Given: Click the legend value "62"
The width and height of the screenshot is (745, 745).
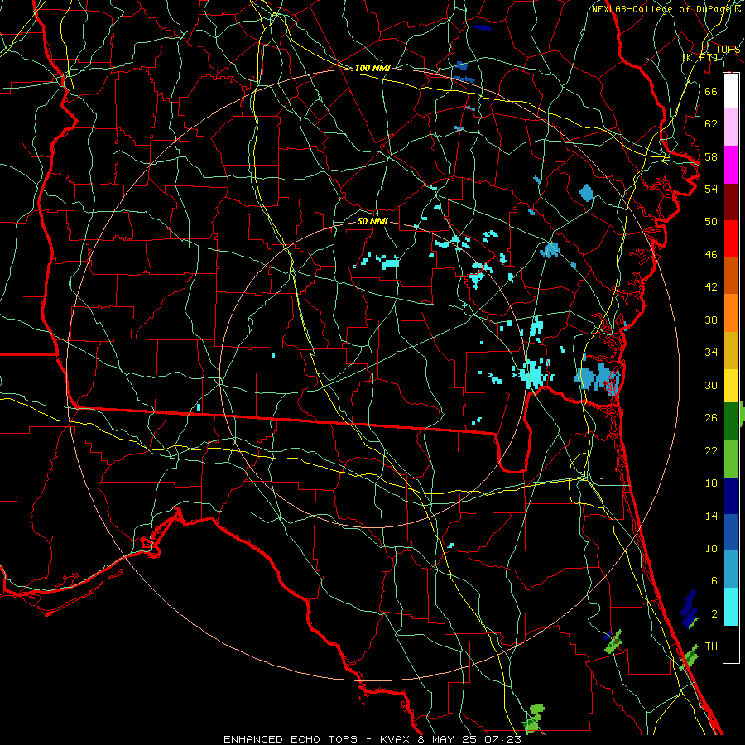Looking at the screenshot, I should click(711, 124).
